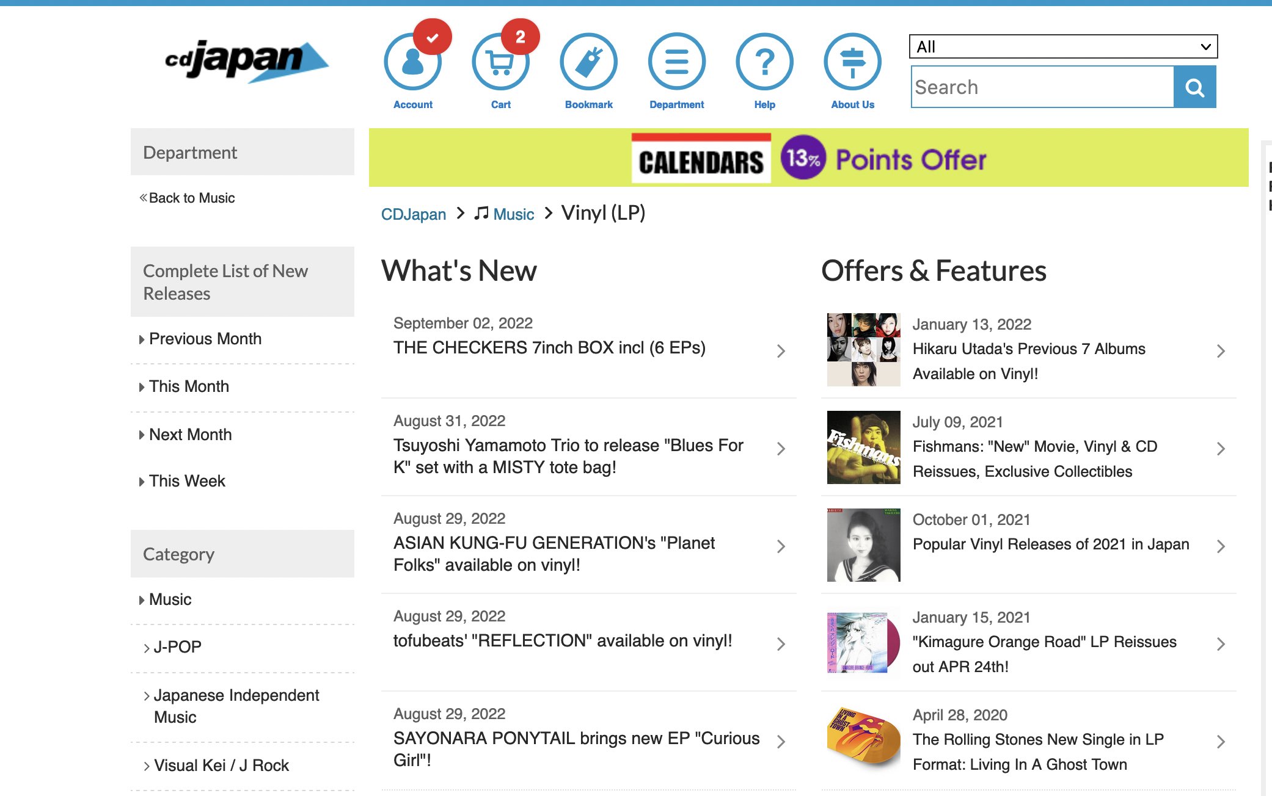Viewport: 1272px width, 796px height.
Task: Click arrow next to Tsuyoshi Yamamoto Trio item
Action: [x=781, y=449]
